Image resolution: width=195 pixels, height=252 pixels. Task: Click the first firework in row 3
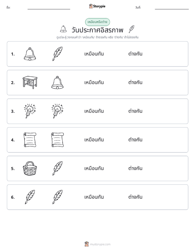click(30, 111)
